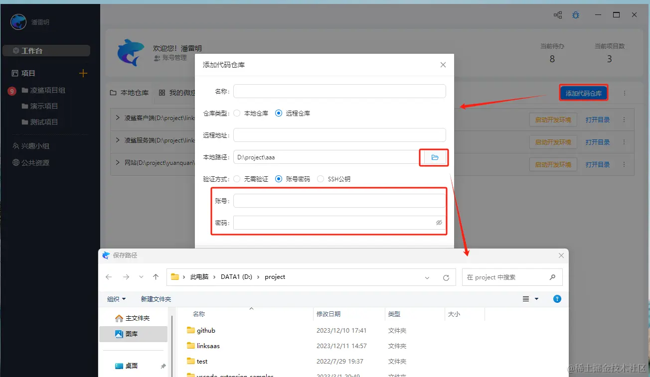Click the bug debug icon in title bar
The height and width of the screenshot is (377, 650).
(x=576, y=15)
